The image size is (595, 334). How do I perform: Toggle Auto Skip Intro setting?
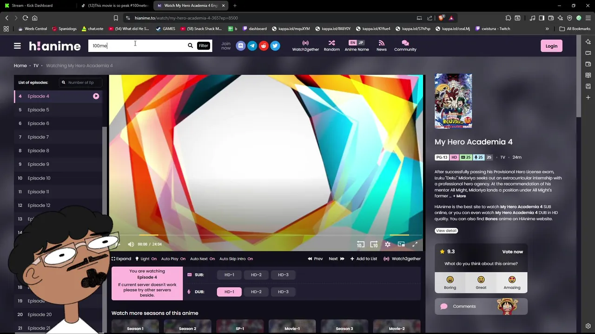click(x=236, y=259)
